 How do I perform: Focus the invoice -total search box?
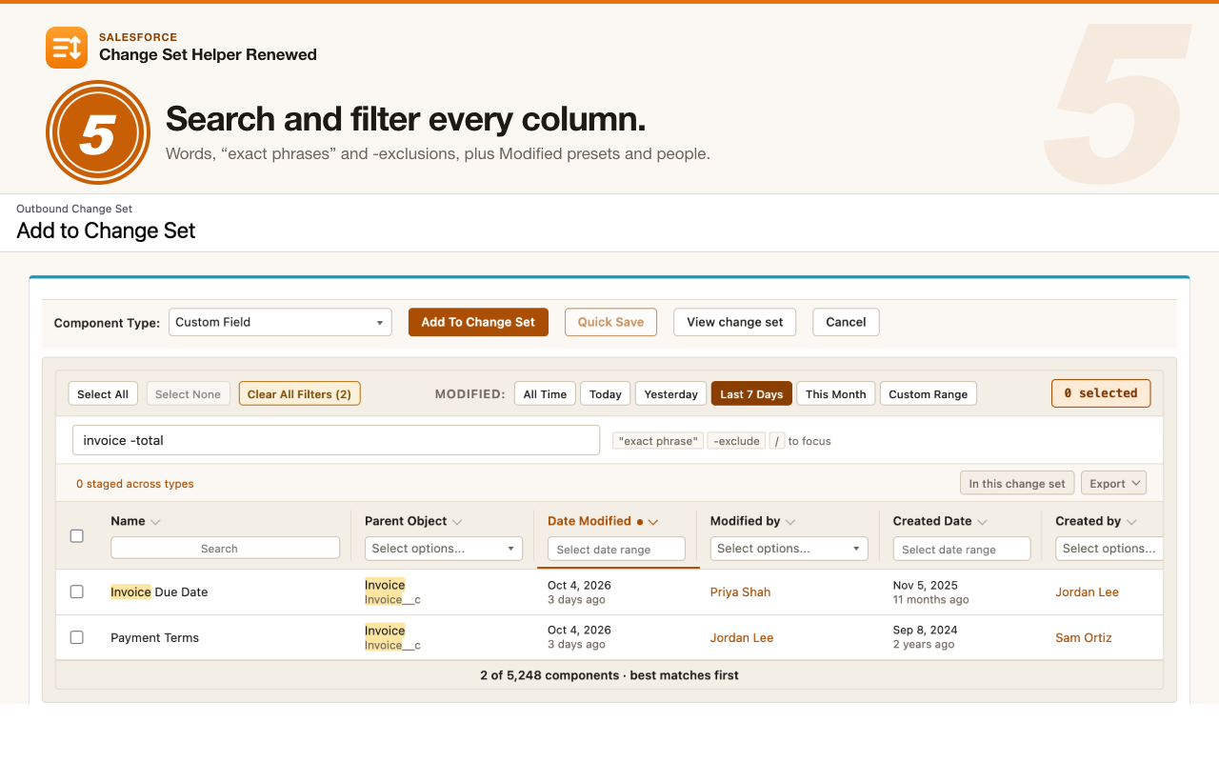point(336,440)
